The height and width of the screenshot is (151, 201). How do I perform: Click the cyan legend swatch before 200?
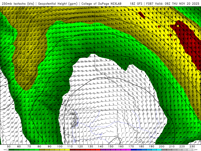[x=159, y=150]
